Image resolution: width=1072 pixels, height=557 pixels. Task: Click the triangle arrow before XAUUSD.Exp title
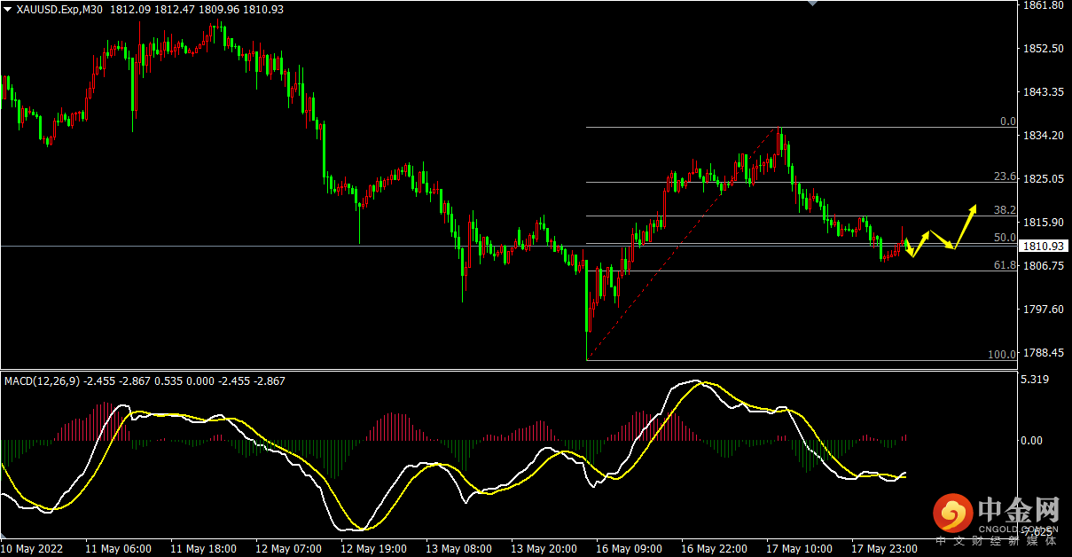click(8, 9)
